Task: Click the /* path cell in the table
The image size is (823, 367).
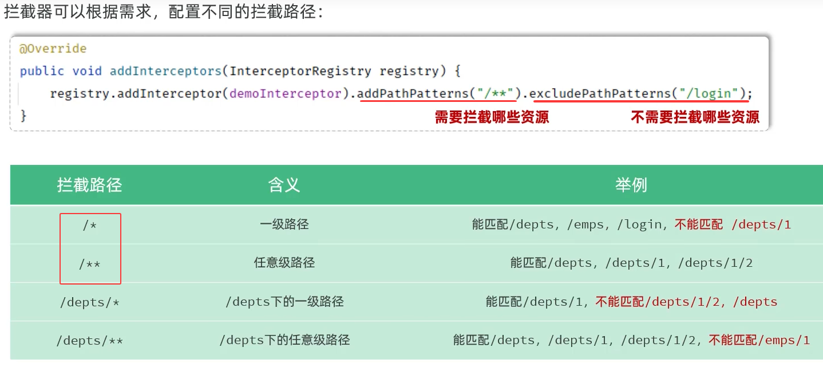Action: coord(90,225)
